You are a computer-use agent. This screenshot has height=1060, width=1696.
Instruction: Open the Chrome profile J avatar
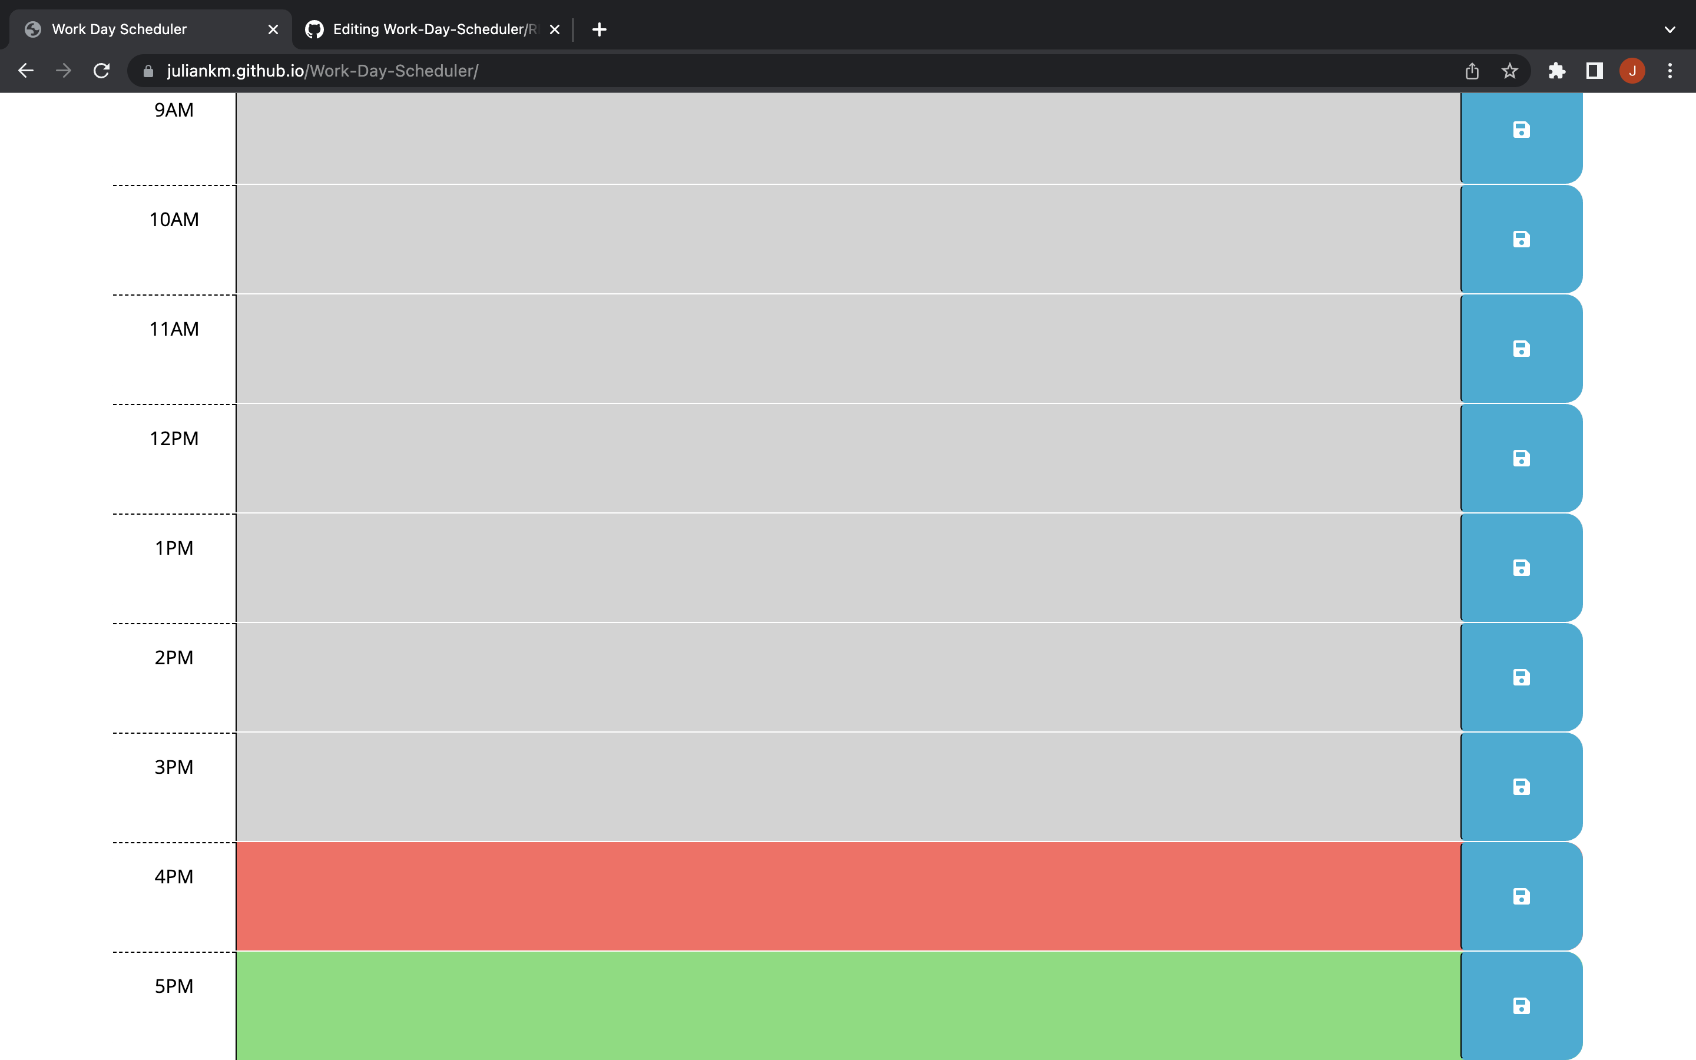pyautogui.click(x=1632, y=71)
